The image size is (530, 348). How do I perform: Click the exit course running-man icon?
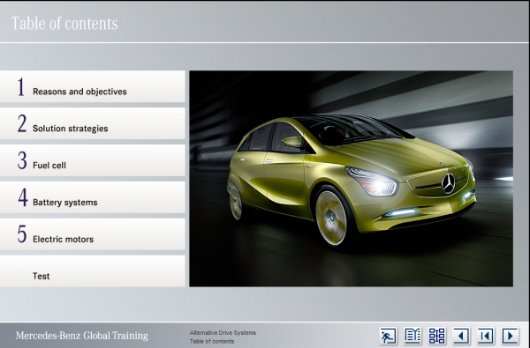pyautogui.click(x=389, y=336)
